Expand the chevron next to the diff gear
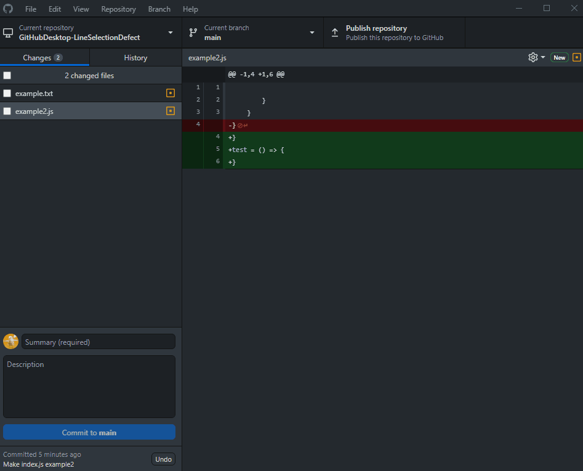 [x=542, y=57]
